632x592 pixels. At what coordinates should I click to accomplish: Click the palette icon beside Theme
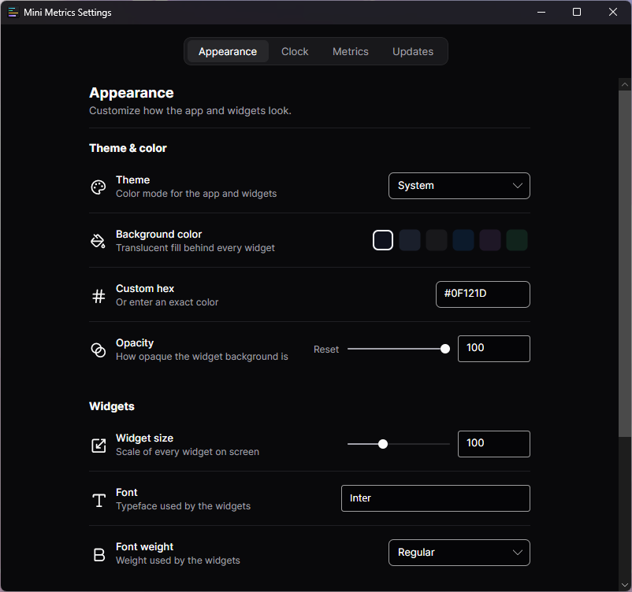pos(99,187)
